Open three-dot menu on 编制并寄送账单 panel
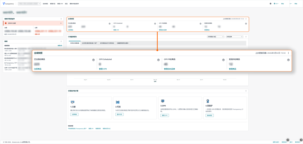The image size is (303, 144). click(61, 19)
